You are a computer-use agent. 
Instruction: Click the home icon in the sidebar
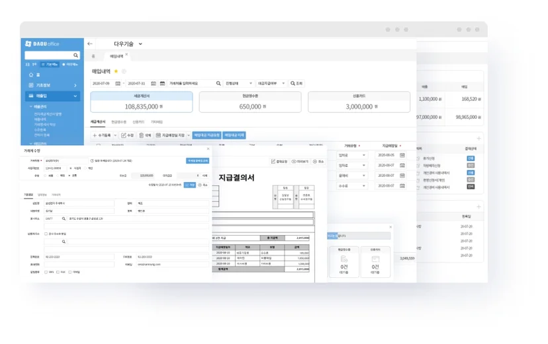coord(31,75)
